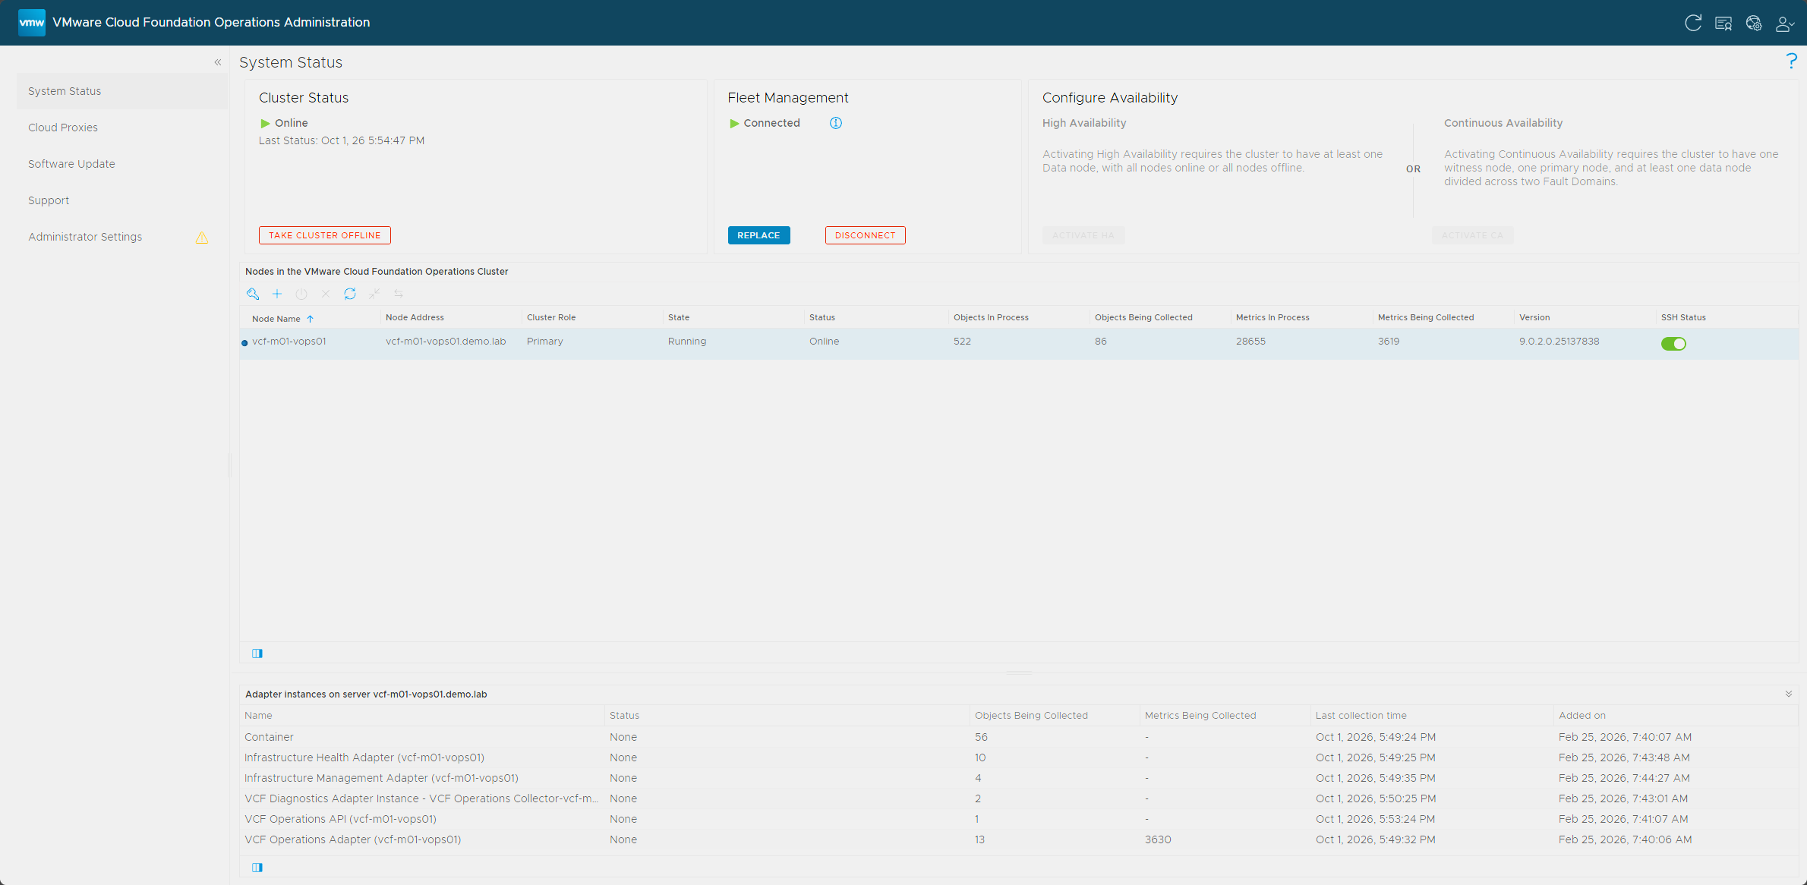Click the DISCONNECT button
Screen dimensions: 1807x885
[x=866, y=235]
